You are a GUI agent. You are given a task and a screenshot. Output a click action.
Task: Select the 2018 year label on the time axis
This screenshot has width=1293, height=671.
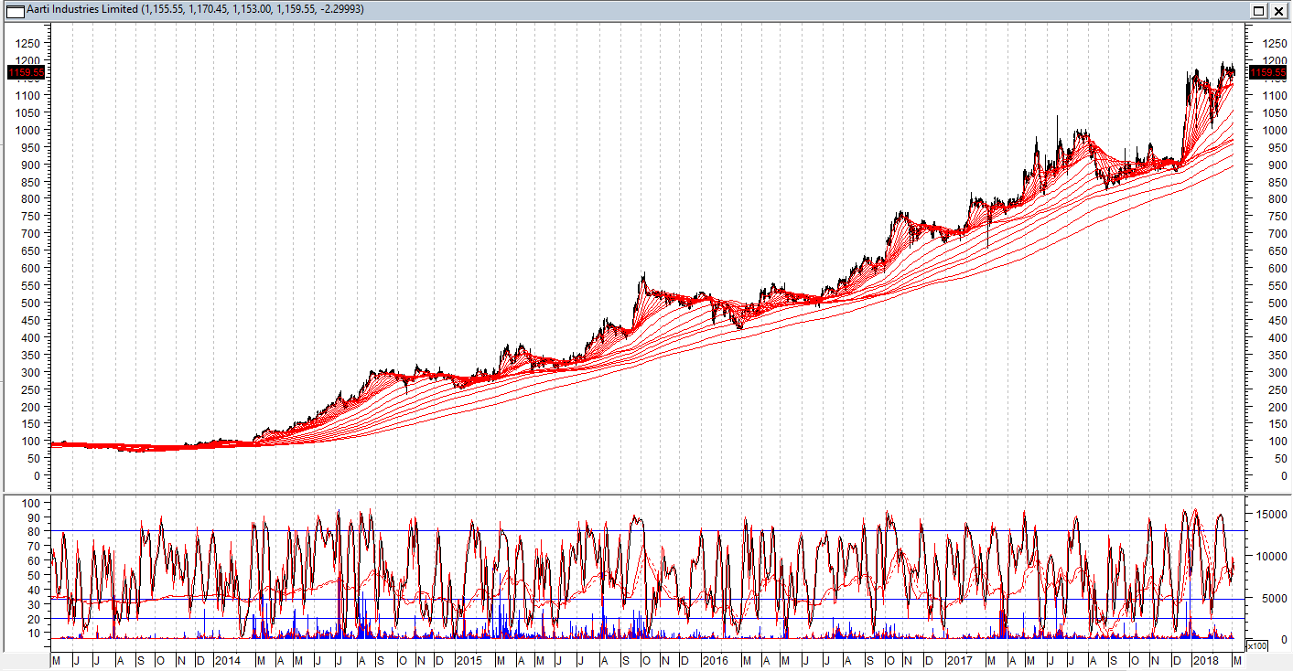(x=1205, y=660)
